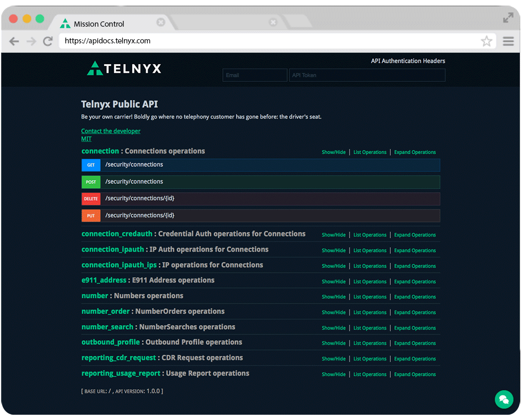
Task: Focus the Email authentication field
Action: [x=255, y=75]
